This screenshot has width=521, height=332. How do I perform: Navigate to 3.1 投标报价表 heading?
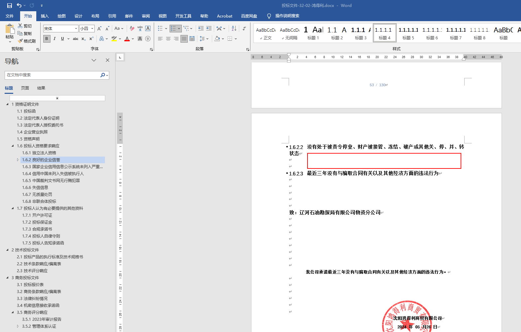tap(30, 285)
